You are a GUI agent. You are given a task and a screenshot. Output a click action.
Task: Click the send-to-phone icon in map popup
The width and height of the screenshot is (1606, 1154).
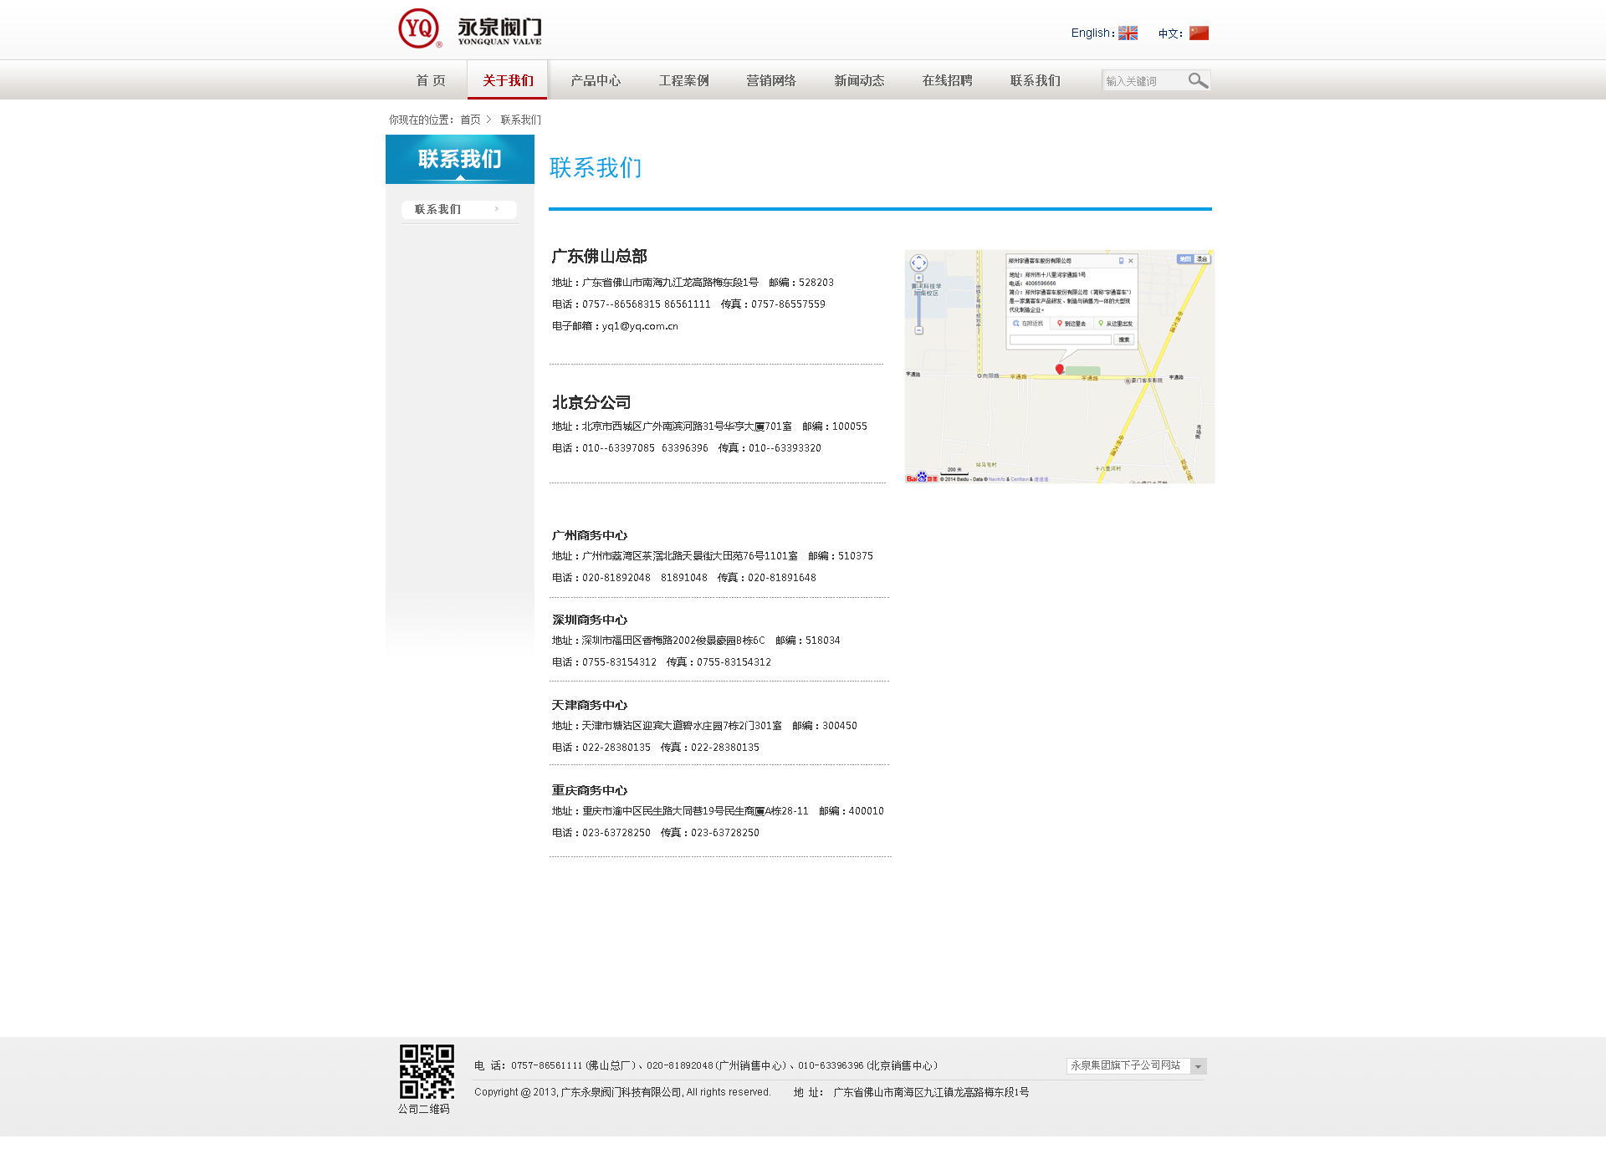[x=1121, y=261]
